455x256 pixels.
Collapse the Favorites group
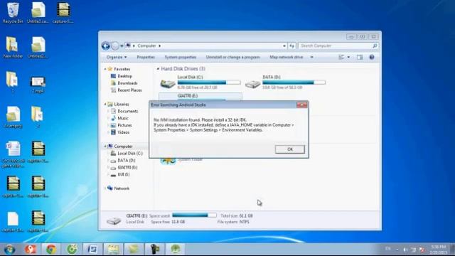105,69
